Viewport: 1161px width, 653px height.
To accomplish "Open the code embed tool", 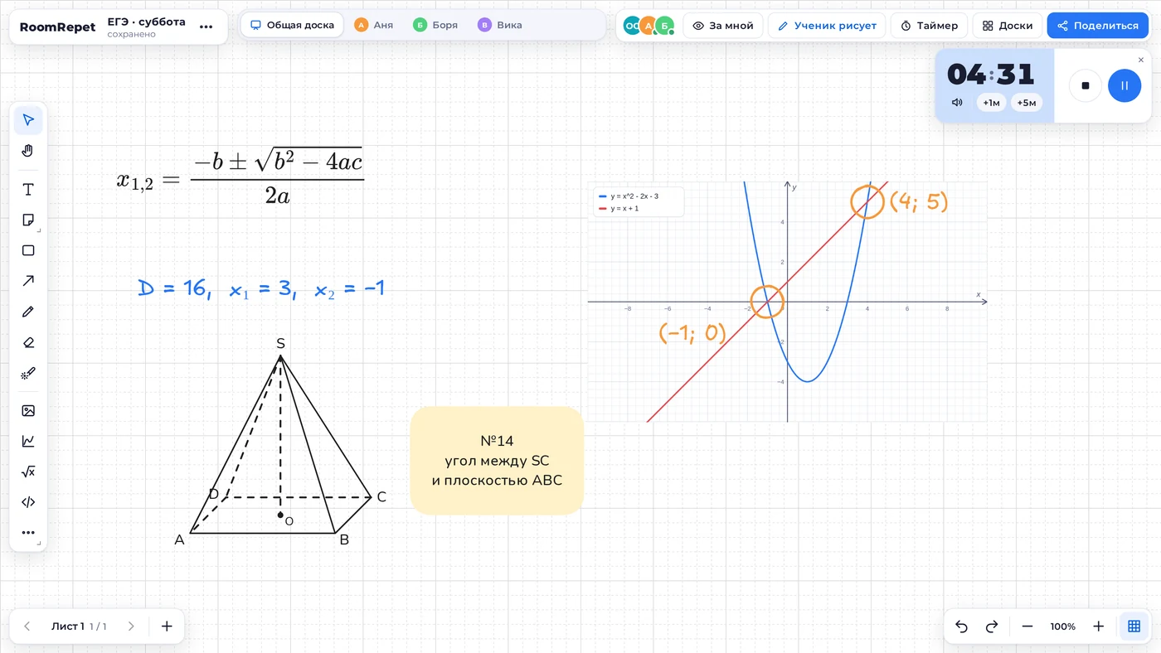I will [x=28, y=502].
